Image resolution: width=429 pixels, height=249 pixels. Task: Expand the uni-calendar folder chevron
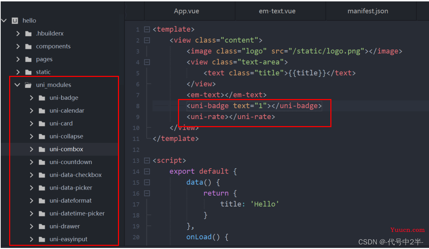tap(32, 111)
